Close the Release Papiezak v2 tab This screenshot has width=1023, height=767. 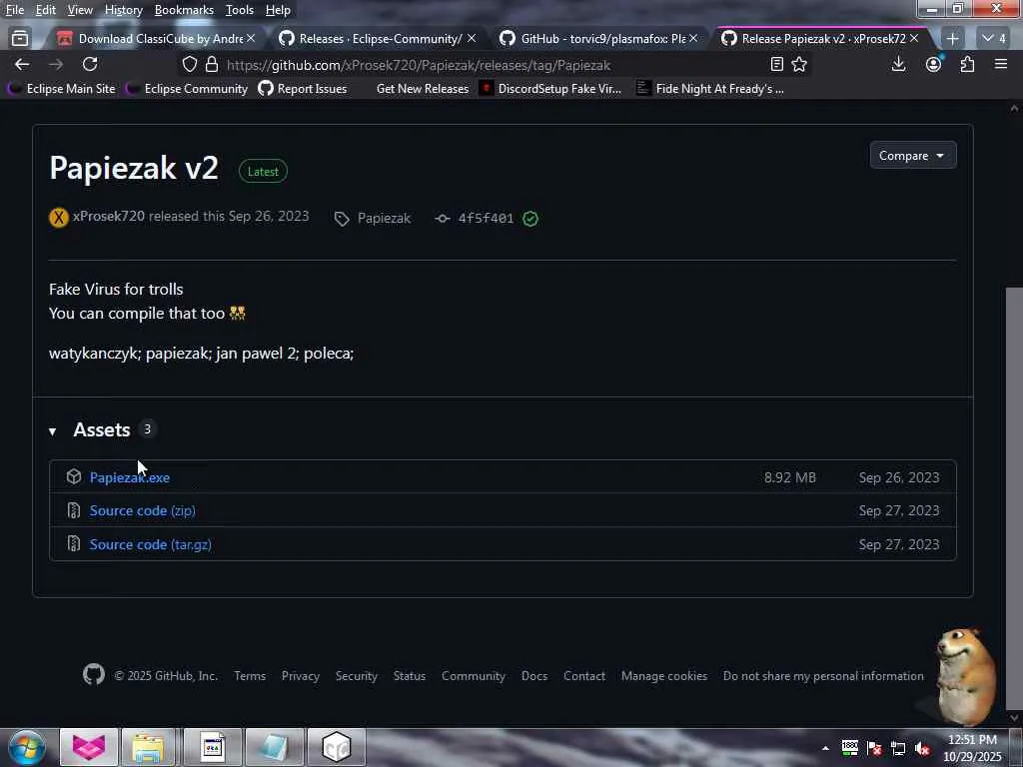914,39
